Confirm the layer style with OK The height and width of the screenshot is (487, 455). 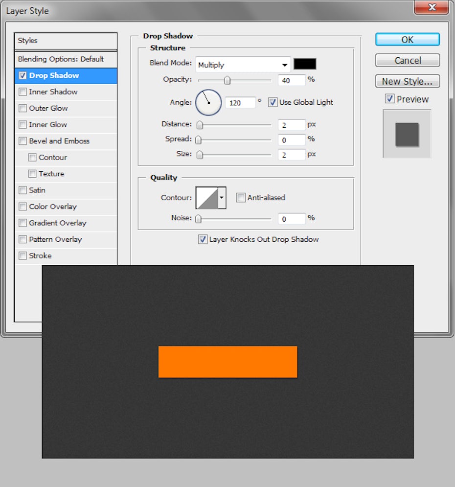pos(407,40)
